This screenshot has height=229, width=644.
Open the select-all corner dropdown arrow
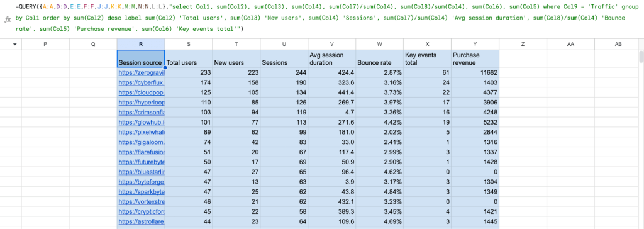[15, 45]
